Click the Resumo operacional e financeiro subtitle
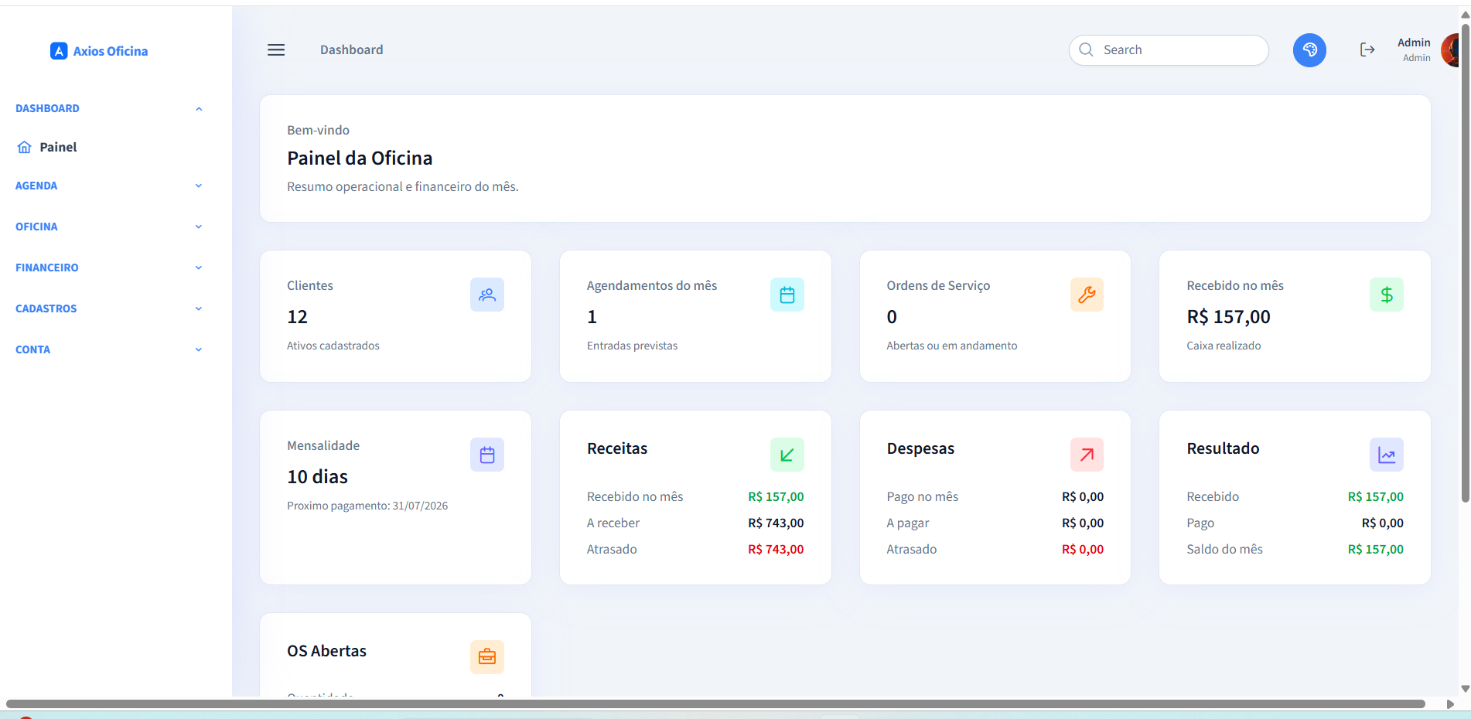Image resolution: width=1471 pixels, height=719 pixels. (x=402, y=186)
